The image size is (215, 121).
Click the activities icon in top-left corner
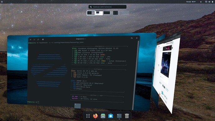(2, 2)
